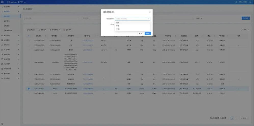Open table column settings gear icon

[x=245, y=30]
